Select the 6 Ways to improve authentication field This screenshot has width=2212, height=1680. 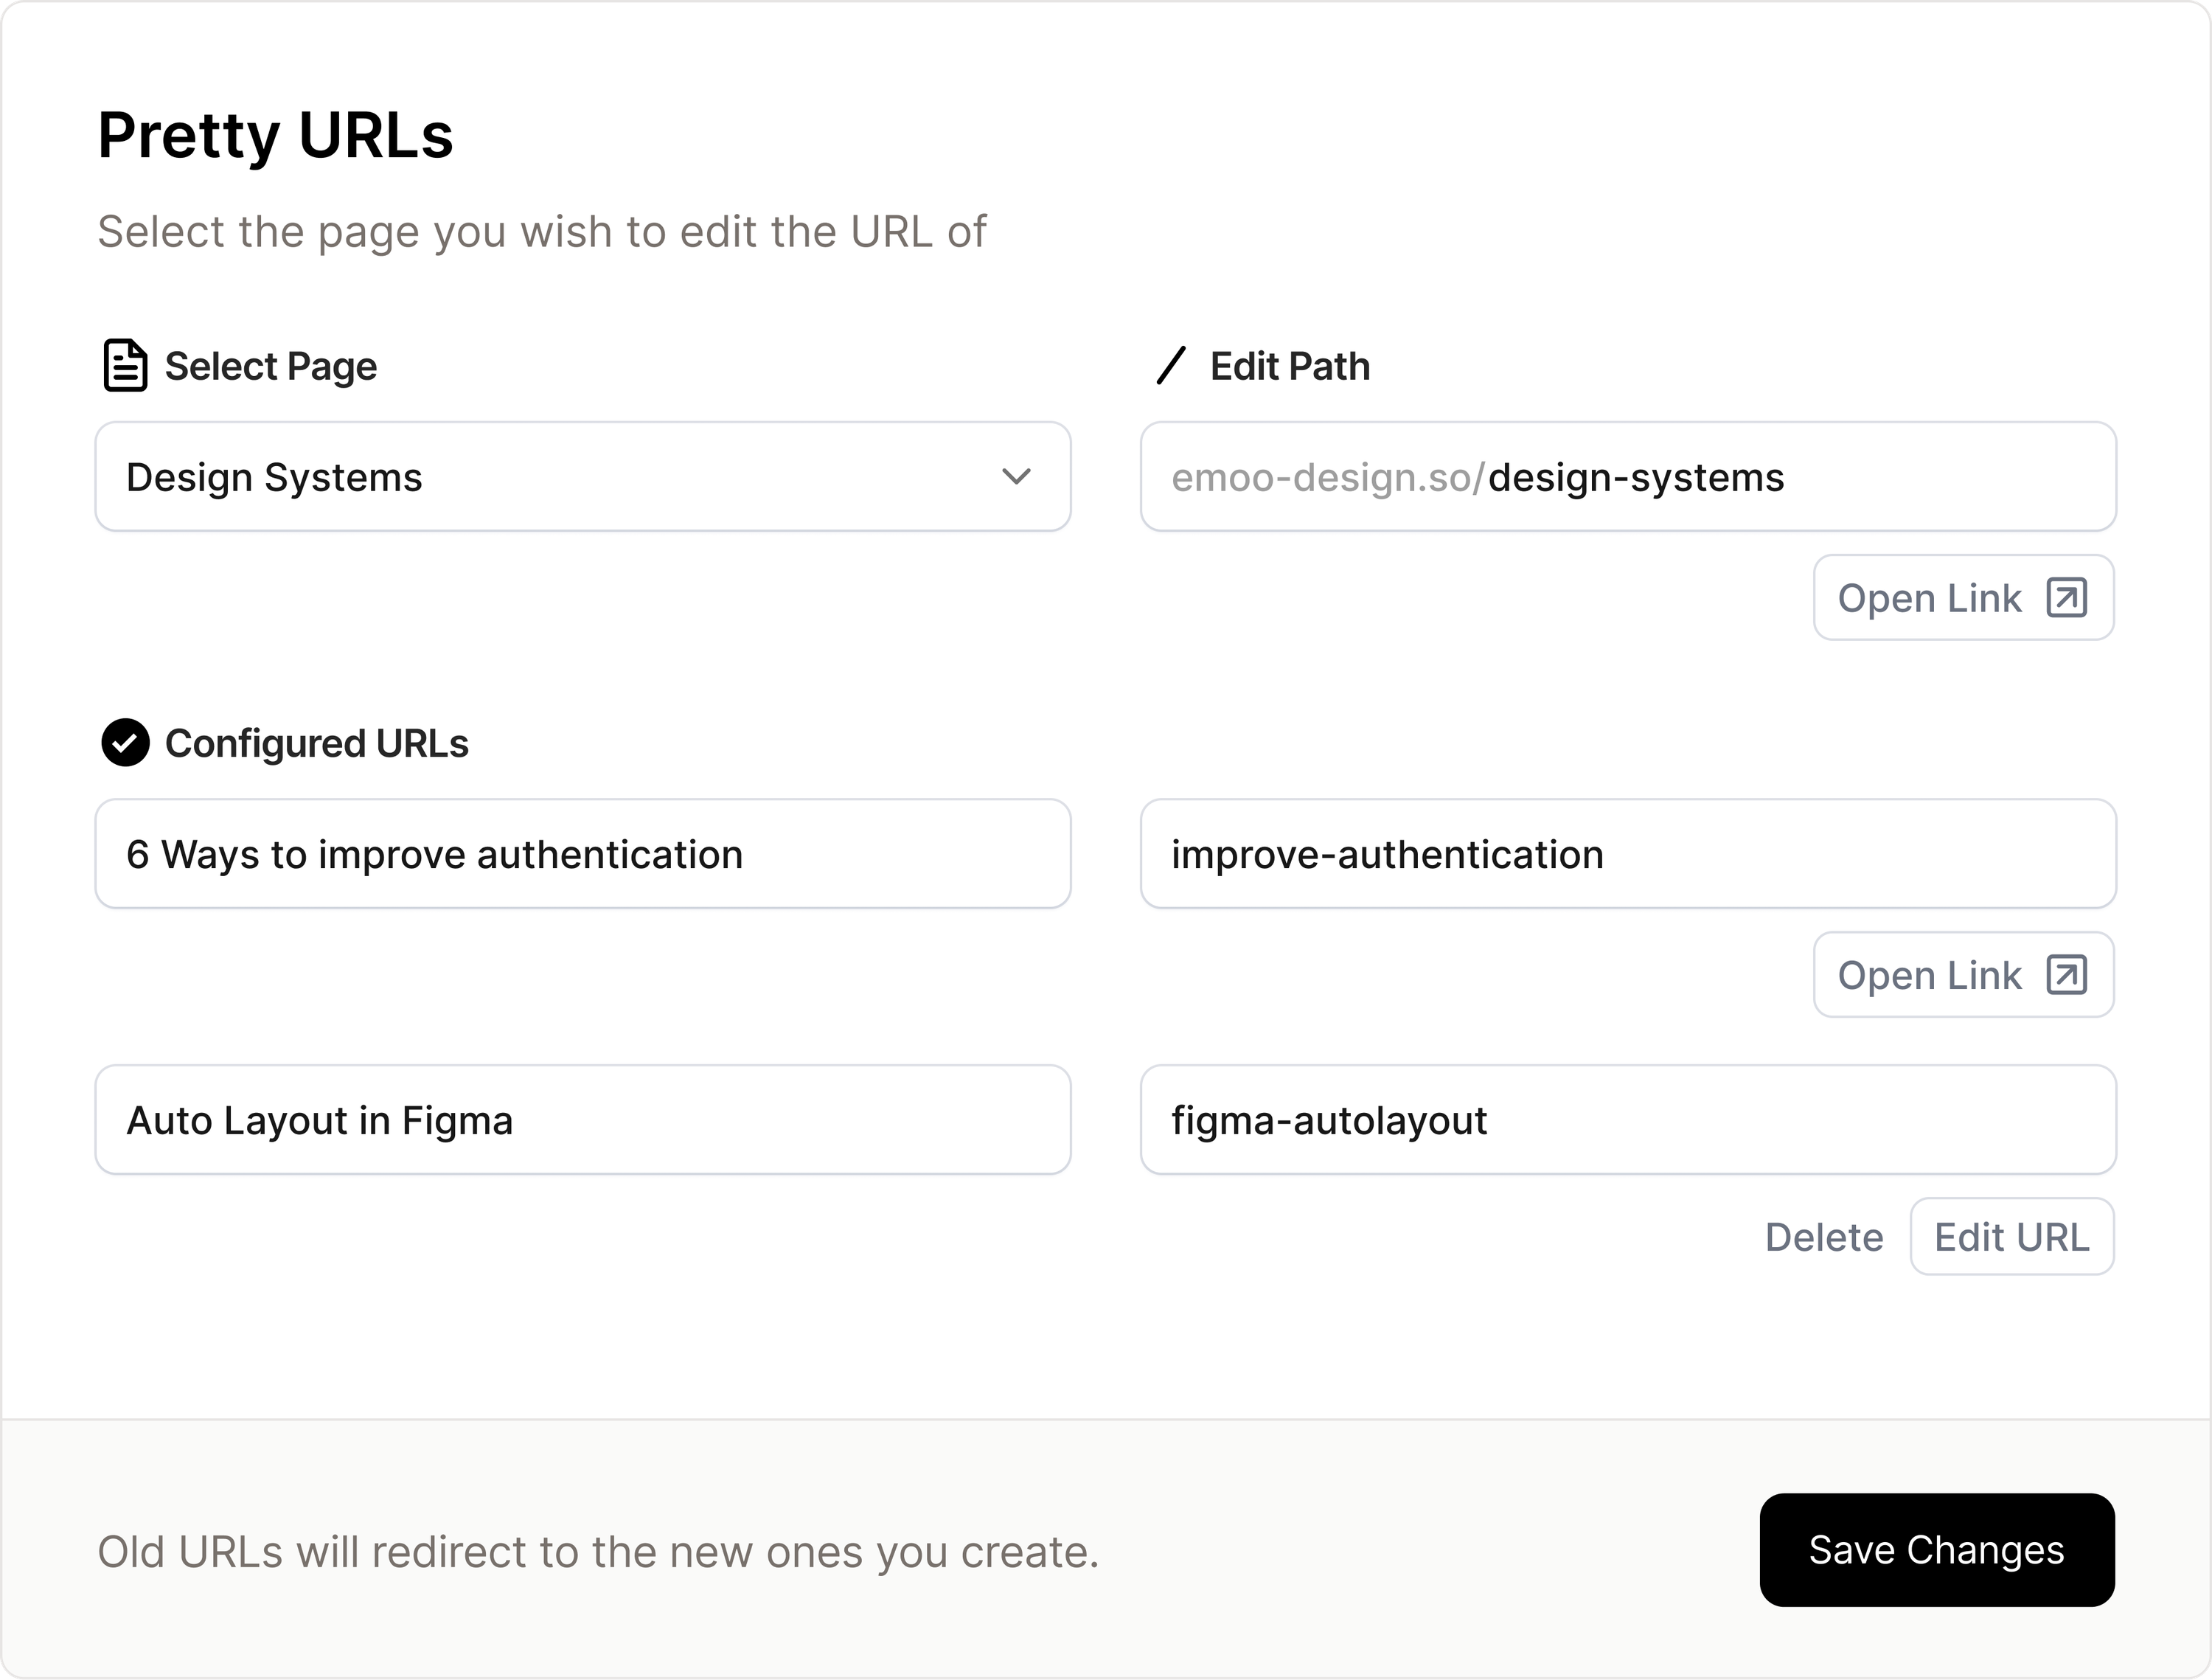click(583, 854)
